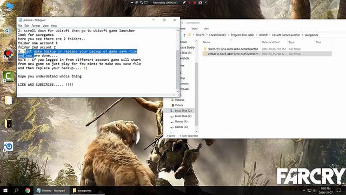This screenshot has height=195, width=346.
Task: Select the pencil draw tool in recorder bar
Action: pos(184,2)
